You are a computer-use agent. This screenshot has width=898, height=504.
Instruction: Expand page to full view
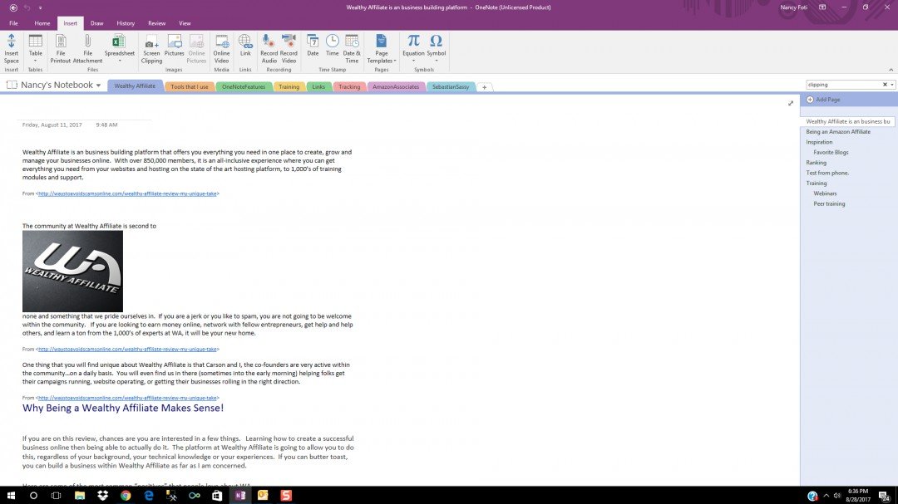point(791,103)
